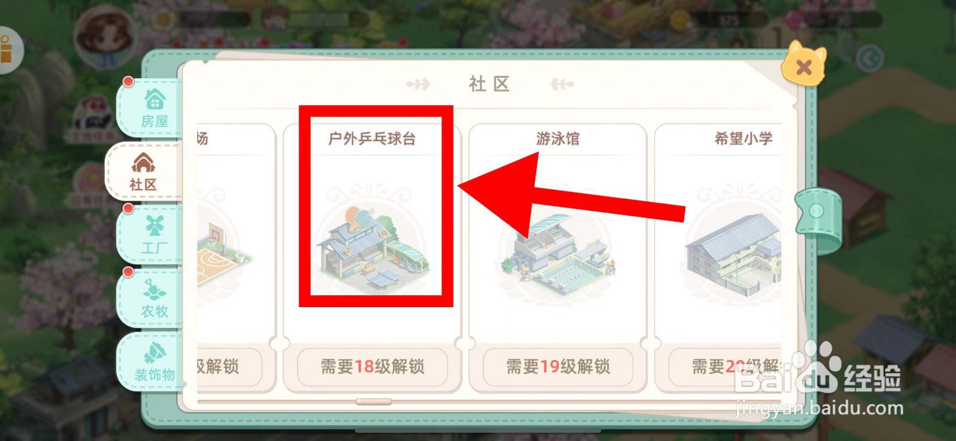This screenshot has height=441, width=956.
Task: Click the horizontal scrollbar handle below the cards
Action: tap(374, 402)
